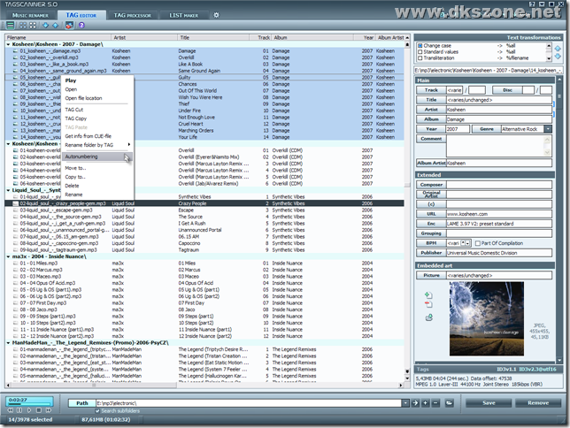Collapse the Liquid_Soul folder group
Image resolution: width=570 pixels, height=428 pixels.
[8, 190]
